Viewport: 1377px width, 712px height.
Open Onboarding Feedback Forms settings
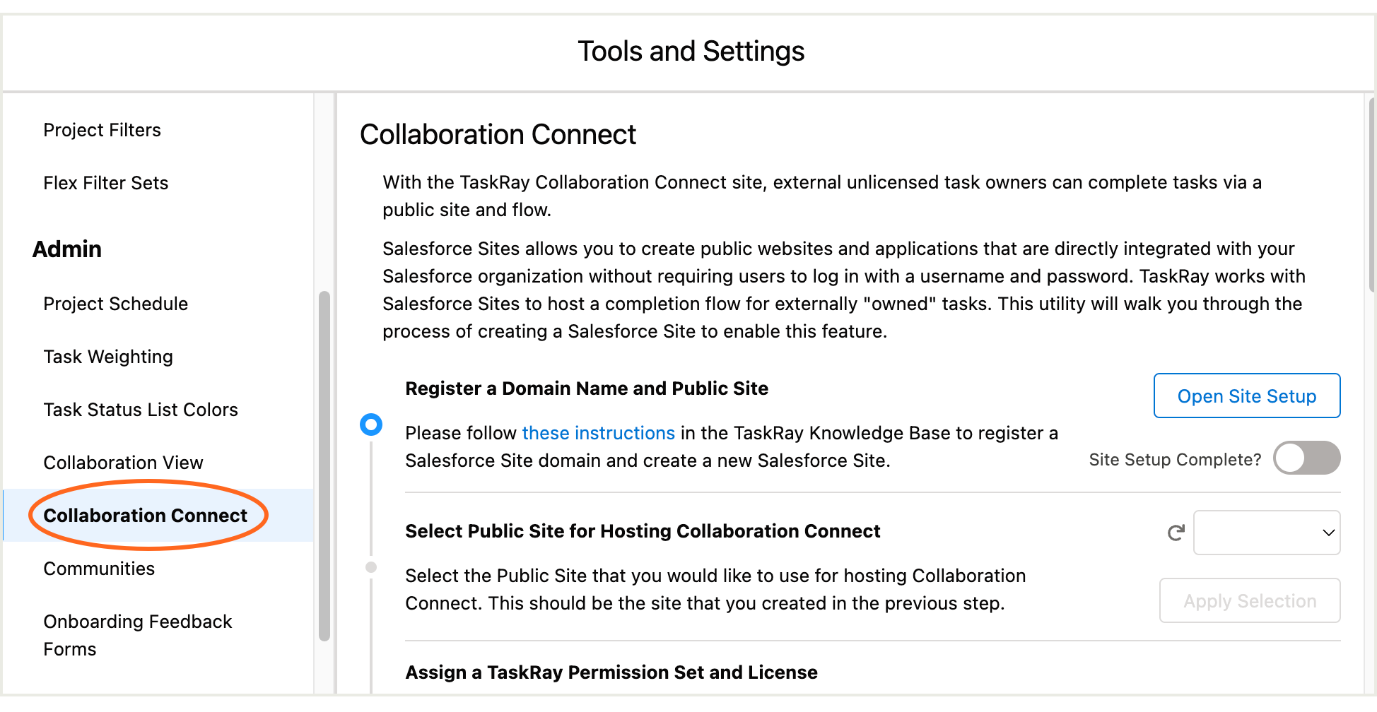coord(138,635)
